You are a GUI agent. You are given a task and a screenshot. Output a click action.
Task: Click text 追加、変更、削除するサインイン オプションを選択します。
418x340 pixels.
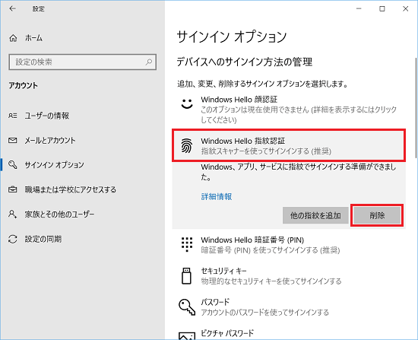(263, 84)
